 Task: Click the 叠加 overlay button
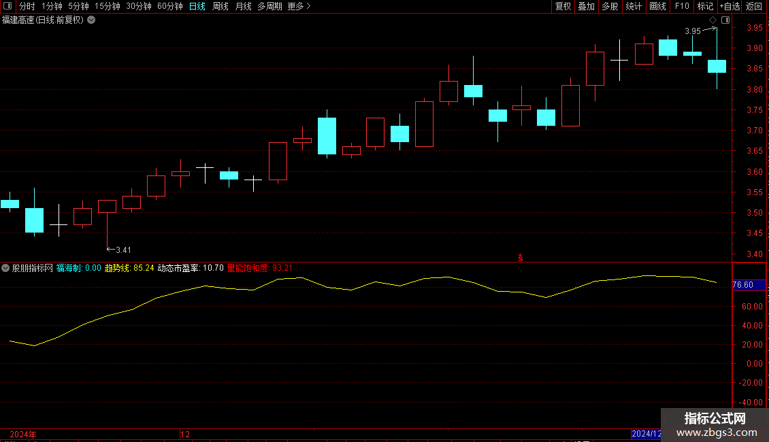pos(586,6)
